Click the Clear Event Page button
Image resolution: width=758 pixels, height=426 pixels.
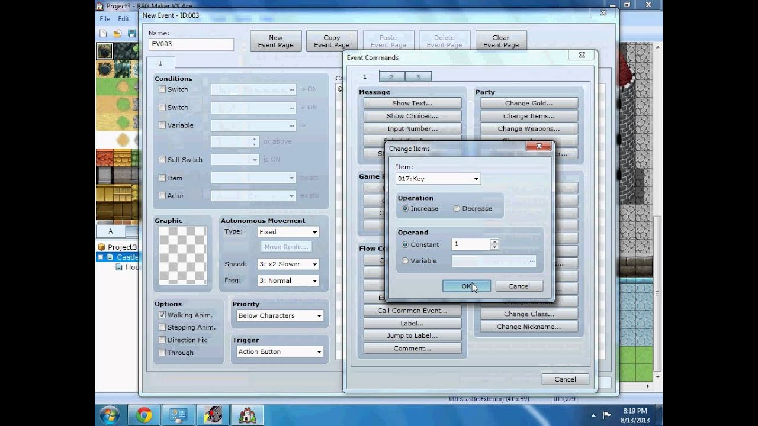(x=501, y=41)
